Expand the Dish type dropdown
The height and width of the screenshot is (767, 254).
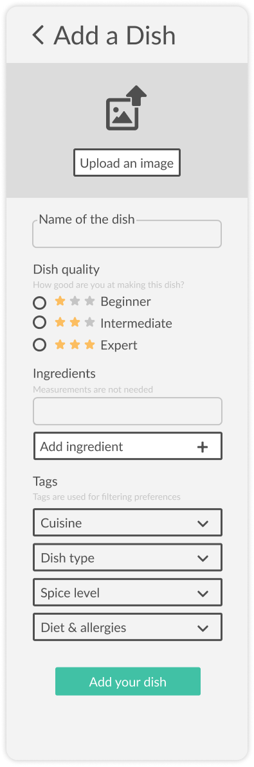[x=127, y=557]
